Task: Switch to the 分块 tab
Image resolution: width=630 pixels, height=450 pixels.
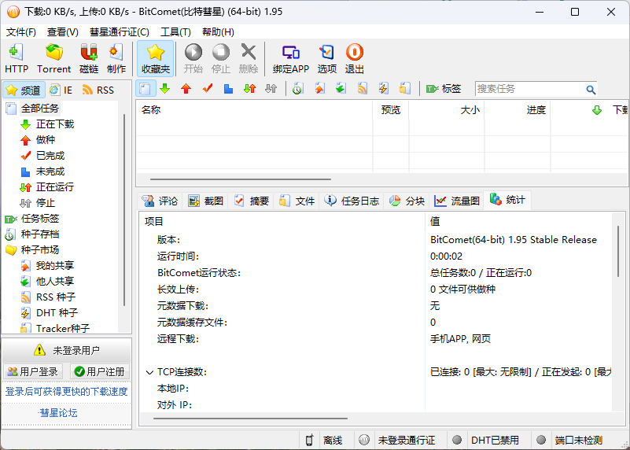Action: point(407,201)
